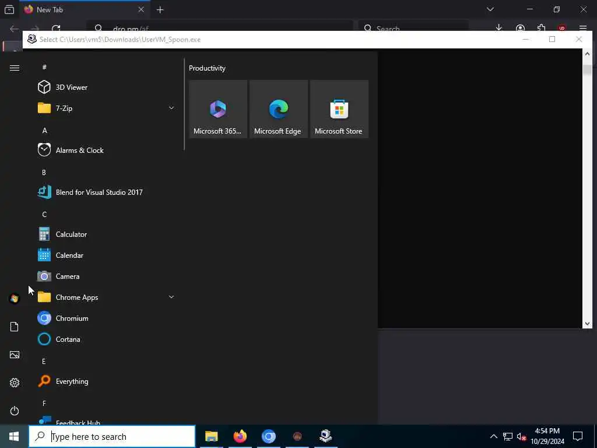Open Firefox account icon in toolbar

click(520, 28)
